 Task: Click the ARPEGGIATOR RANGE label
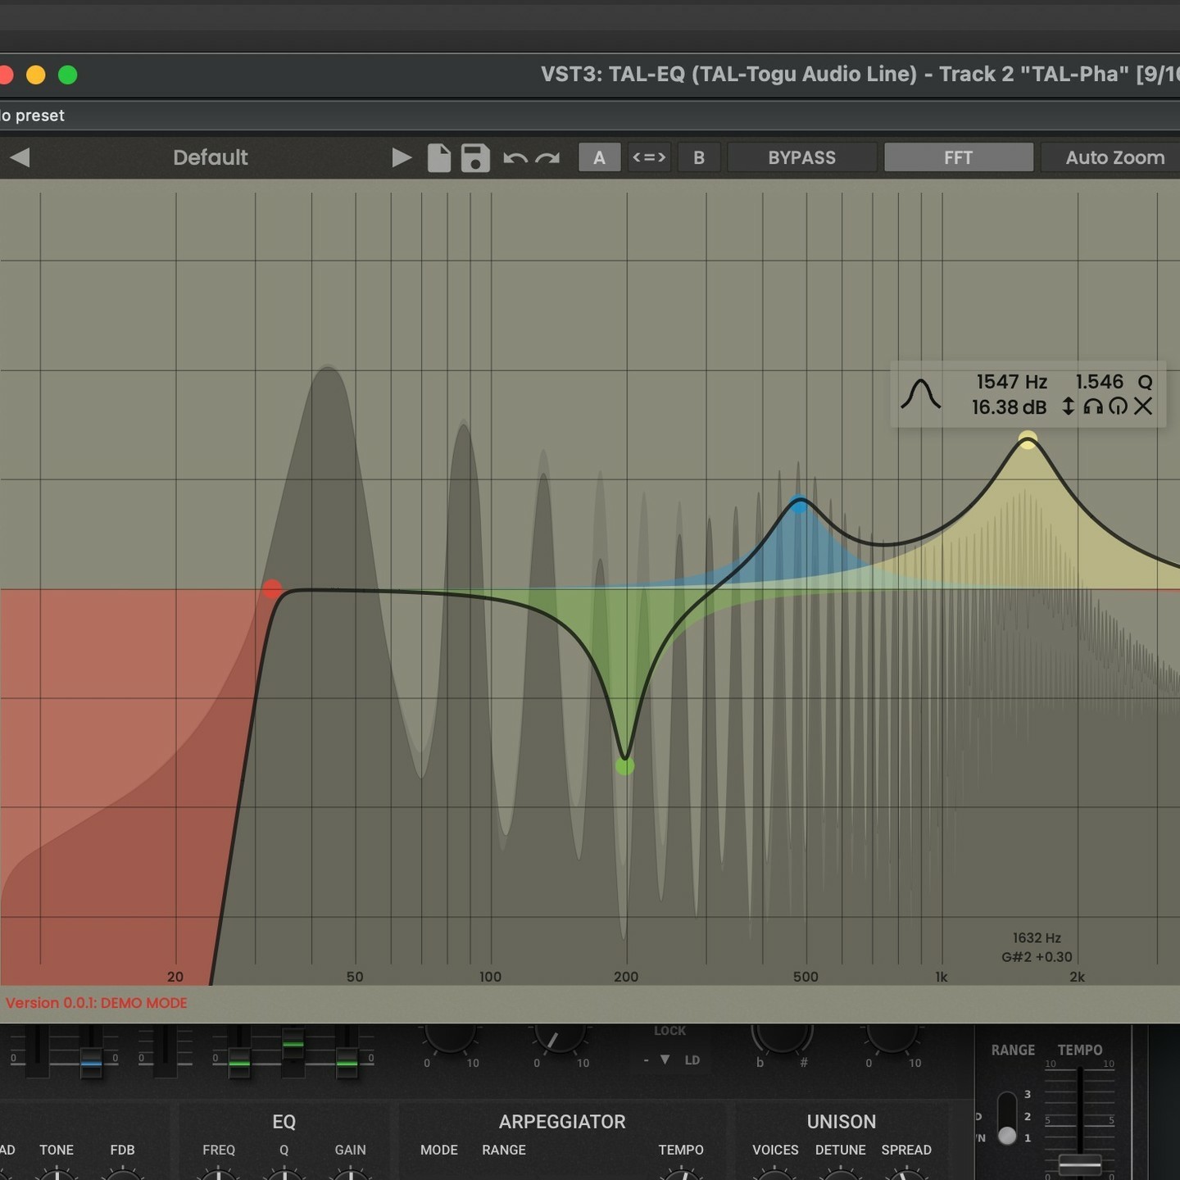[x=504, y=1150]
